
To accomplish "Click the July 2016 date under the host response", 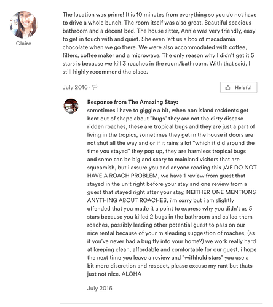I will (100, 289).
